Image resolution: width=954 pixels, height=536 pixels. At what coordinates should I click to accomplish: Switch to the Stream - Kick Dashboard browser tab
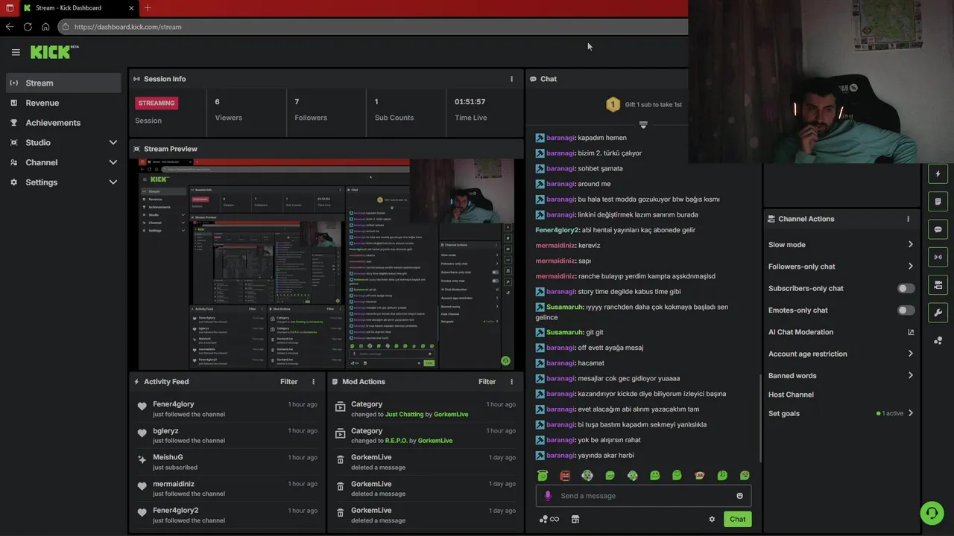[x=78, y=8]
